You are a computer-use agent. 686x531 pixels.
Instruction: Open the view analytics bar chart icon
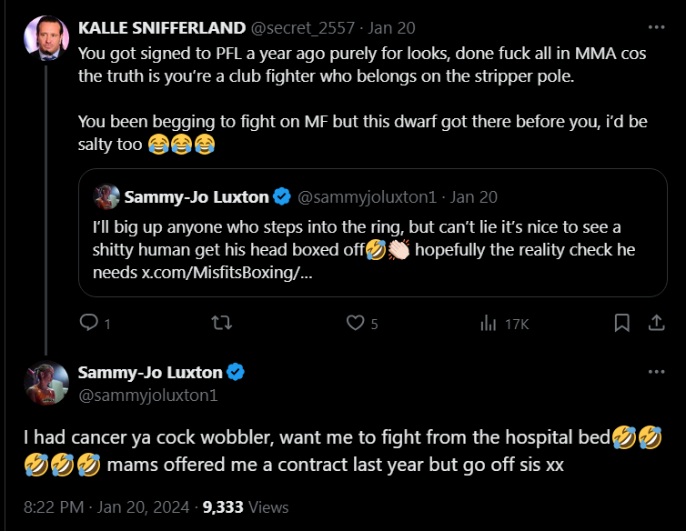pos(489,323)
